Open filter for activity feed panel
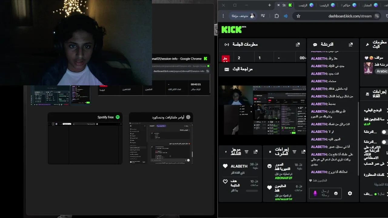This screenshot has height=218, width=388. tap(246, 152)
